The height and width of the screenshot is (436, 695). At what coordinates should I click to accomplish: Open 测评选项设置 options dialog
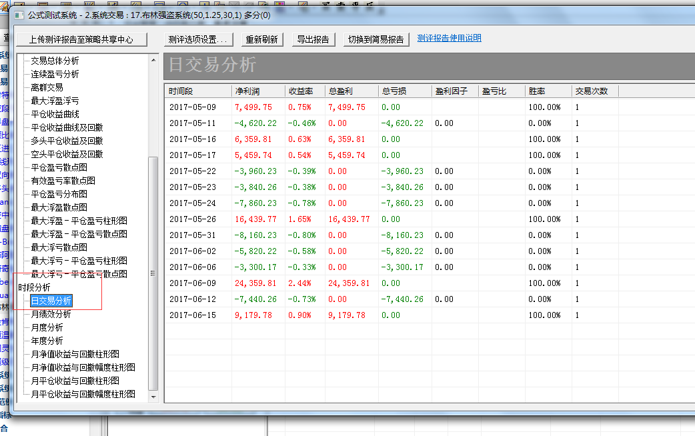pyautogui.click(x=199, y=39)
